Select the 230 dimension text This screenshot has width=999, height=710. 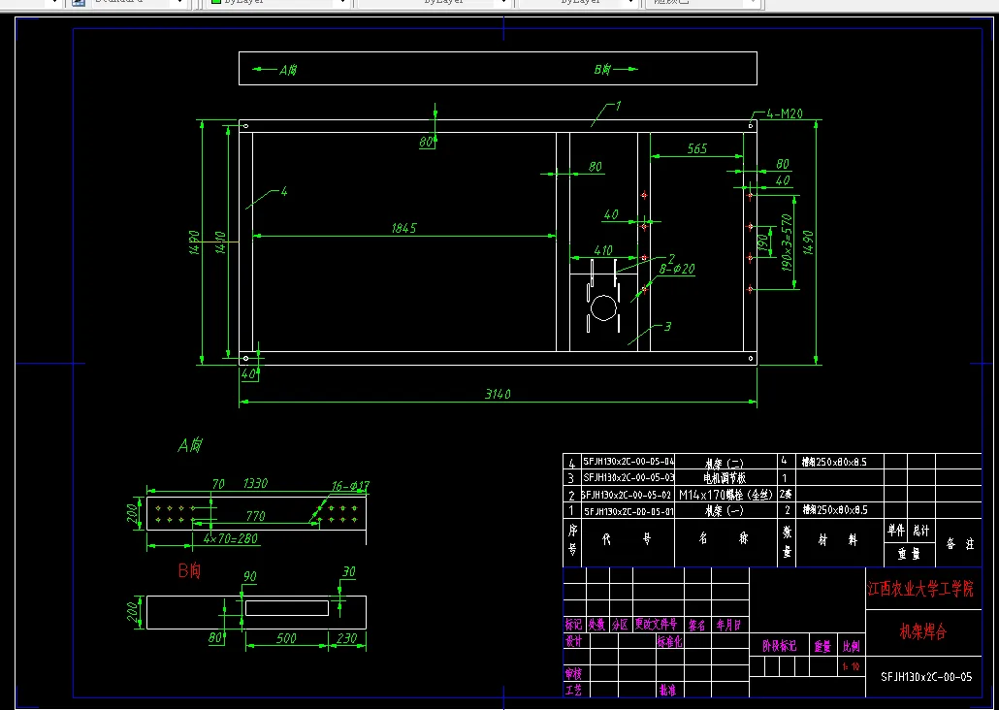[x=346, y=638]
